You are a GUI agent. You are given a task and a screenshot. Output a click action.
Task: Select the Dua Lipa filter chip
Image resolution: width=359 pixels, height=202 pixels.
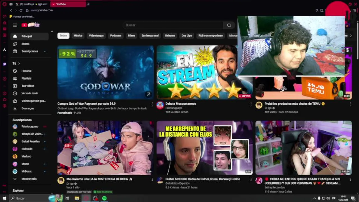coord(187,36)
